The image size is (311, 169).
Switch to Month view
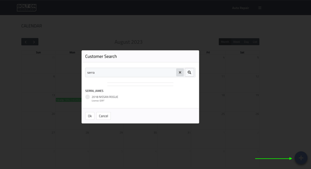click(225, 42)
